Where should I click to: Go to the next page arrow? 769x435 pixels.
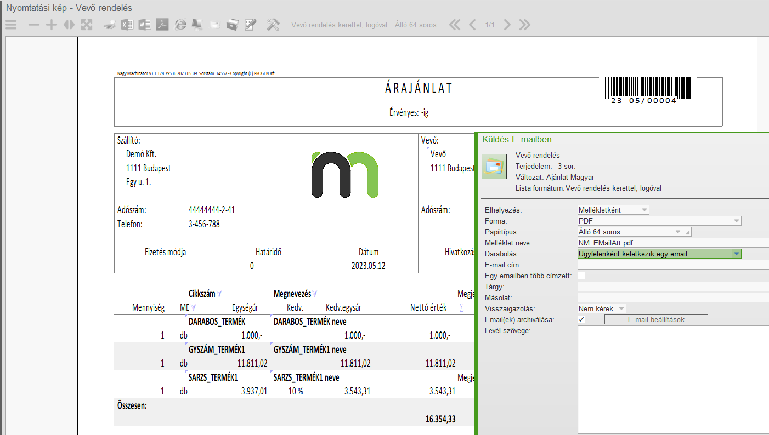[x=507, y=25]
